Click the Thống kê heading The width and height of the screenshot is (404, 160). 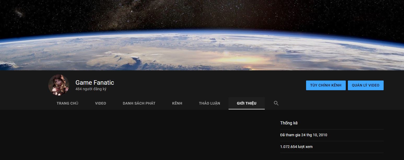click(289, 123)
